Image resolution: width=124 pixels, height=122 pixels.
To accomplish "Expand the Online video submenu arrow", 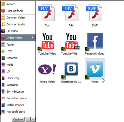I will tap(32, 38).
